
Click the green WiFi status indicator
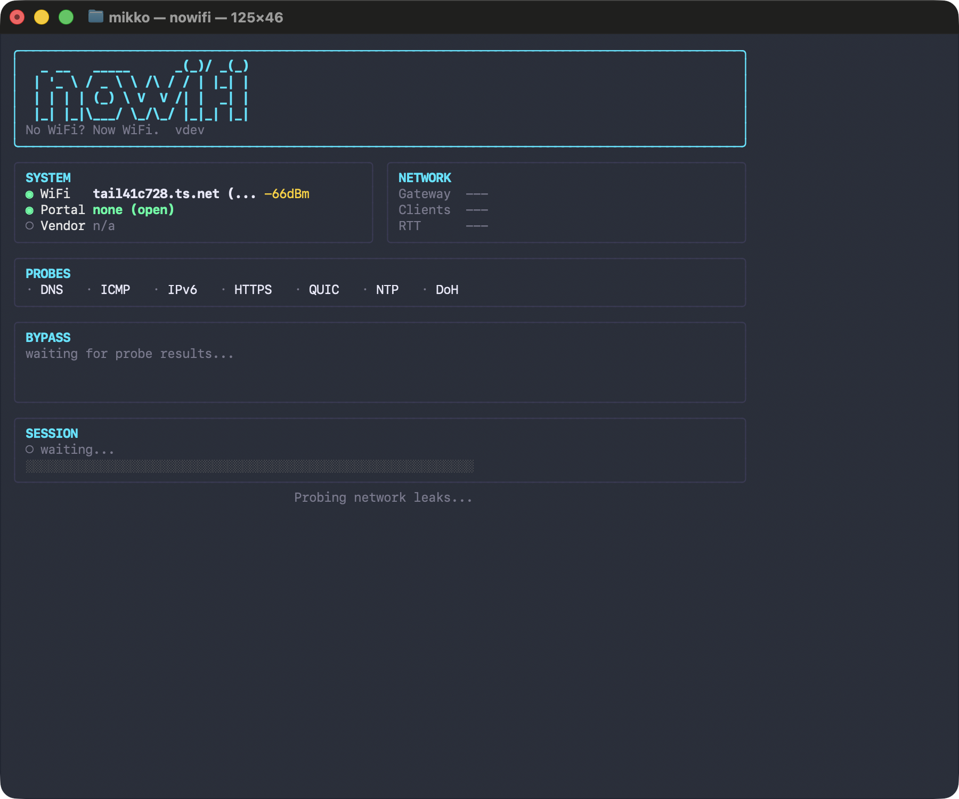point(29,194)
